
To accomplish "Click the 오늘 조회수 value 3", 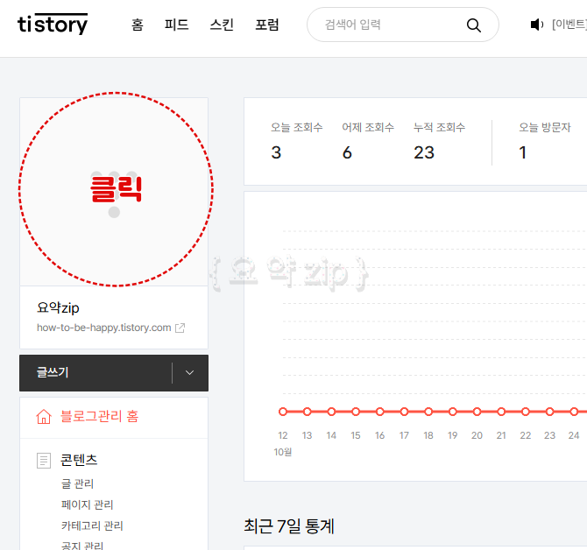I will (x=276, y=152).
